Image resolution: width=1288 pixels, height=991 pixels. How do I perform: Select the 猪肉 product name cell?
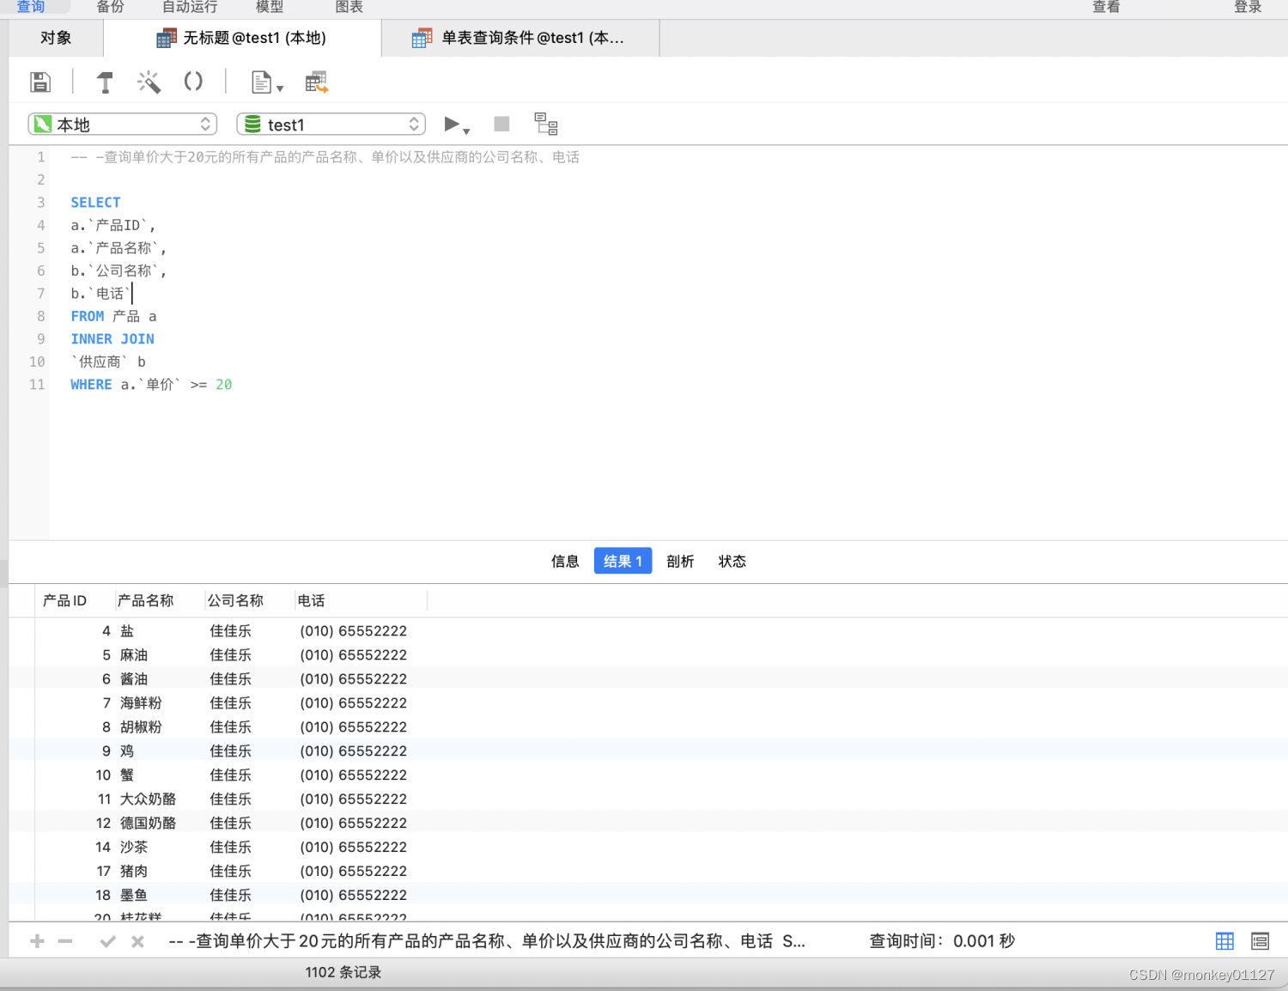pos(134,872)
